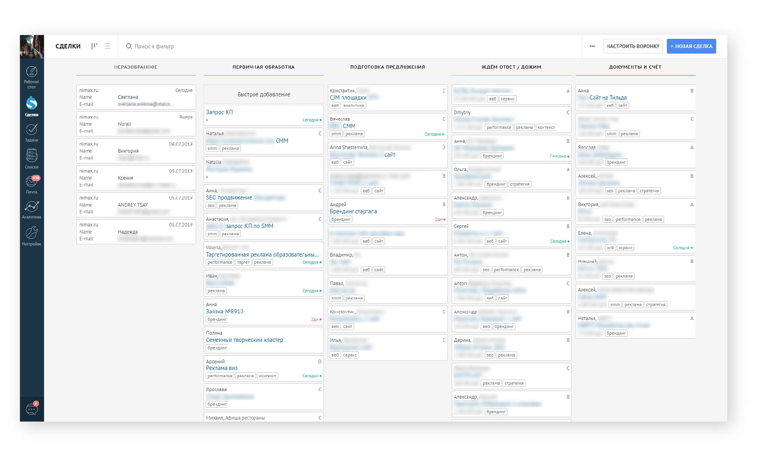Open the Аналитика analytics icon
The height and width of the screenshot is (462, 757).
[31, 207]
